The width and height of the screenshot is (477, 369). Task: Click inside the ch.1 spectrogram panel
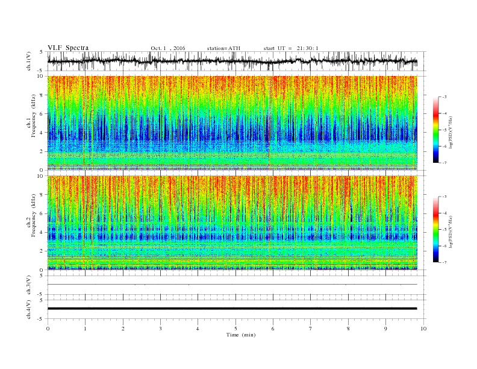[232, 123]
